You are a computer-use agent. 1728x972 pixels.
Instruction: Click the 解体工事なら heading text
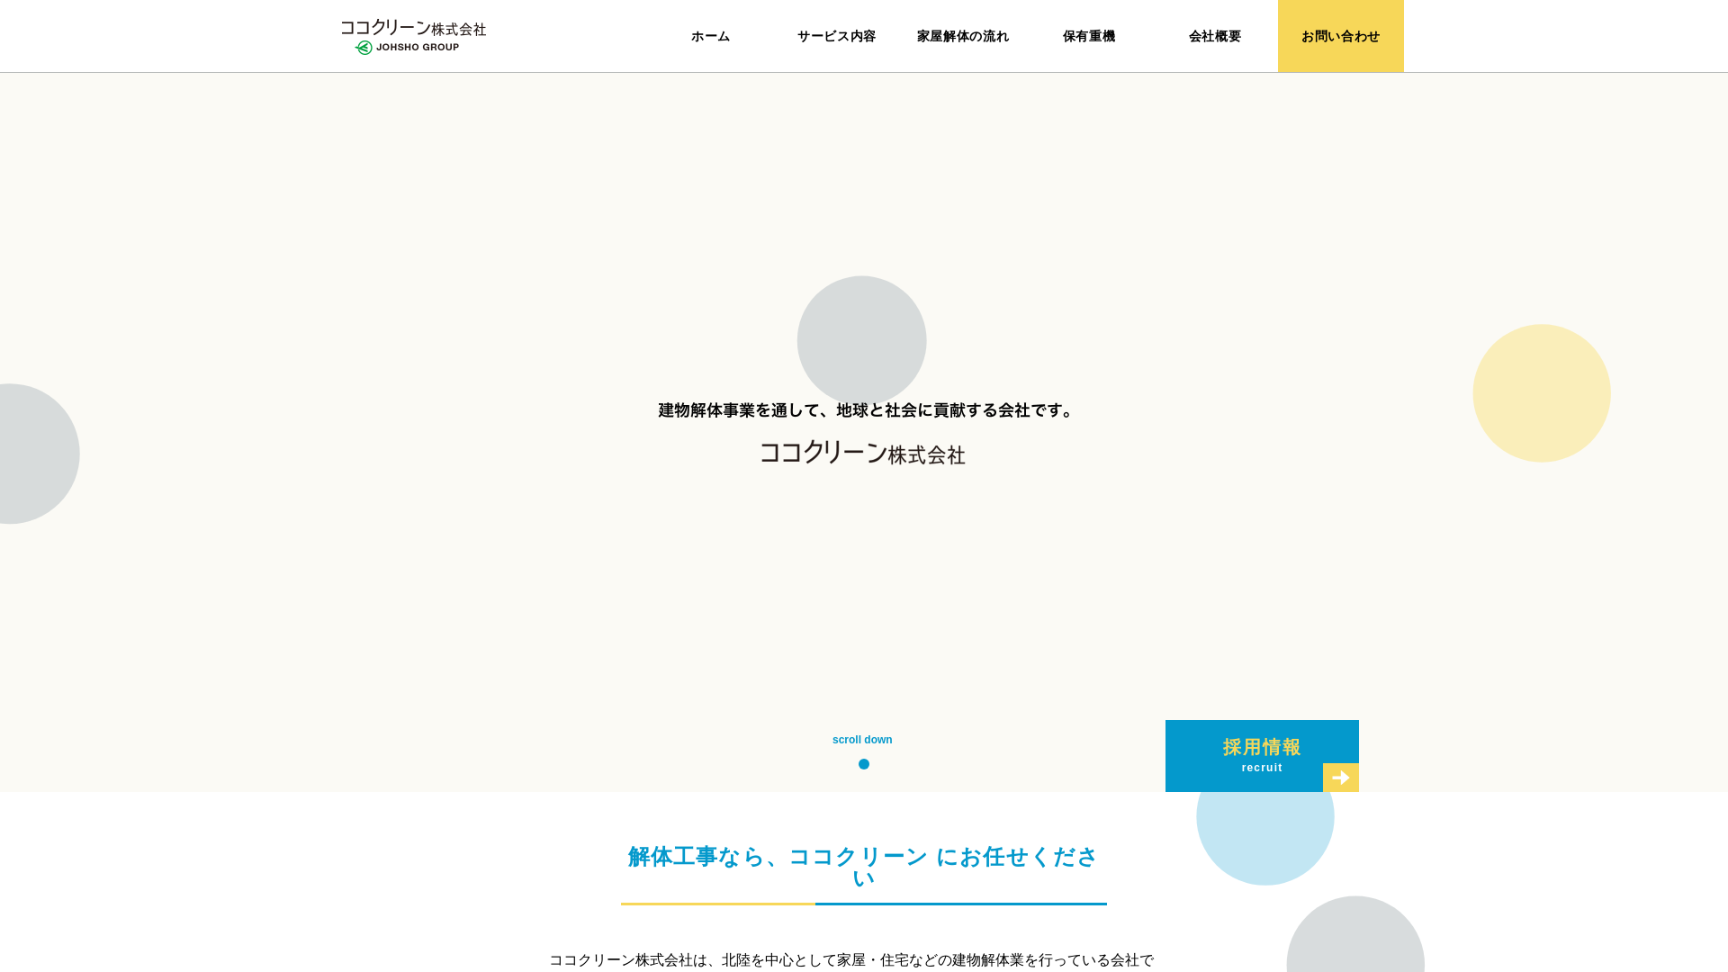click(863, 858)
